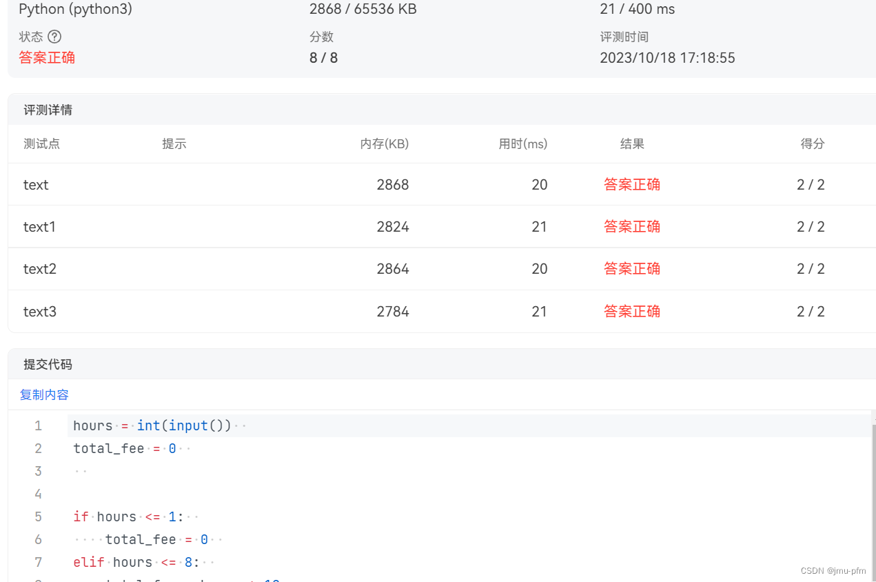Copy the submitted code via 复制内容
The width and height of the screenshot is (876, 582).
coord(44,394)
